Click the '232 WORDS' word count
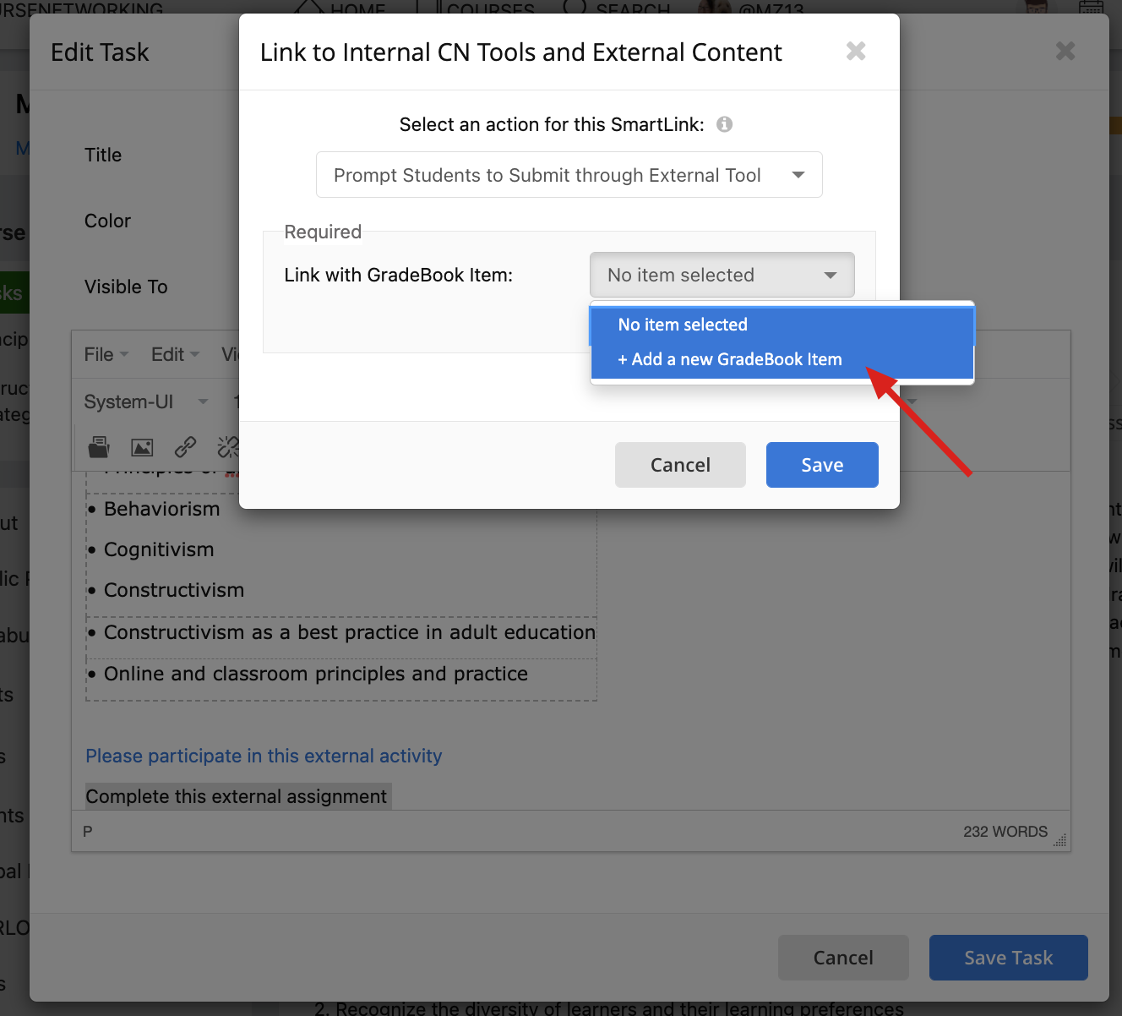This screenshot has height=1016, width=1122. click(x=1005, y=832)
